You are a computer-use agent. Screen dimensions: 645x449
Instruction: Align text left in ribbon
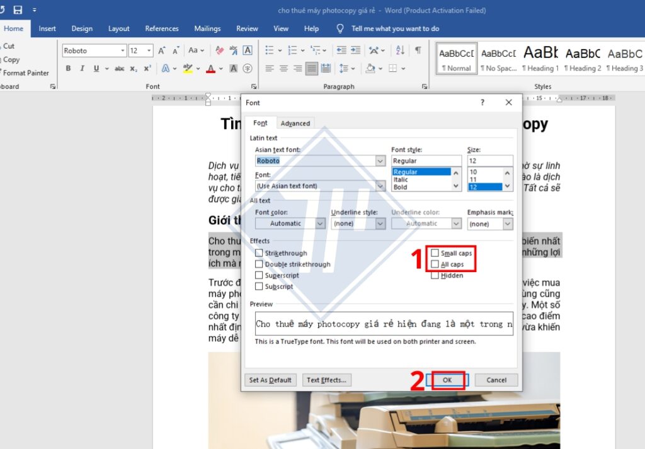[x=270, y=68]
